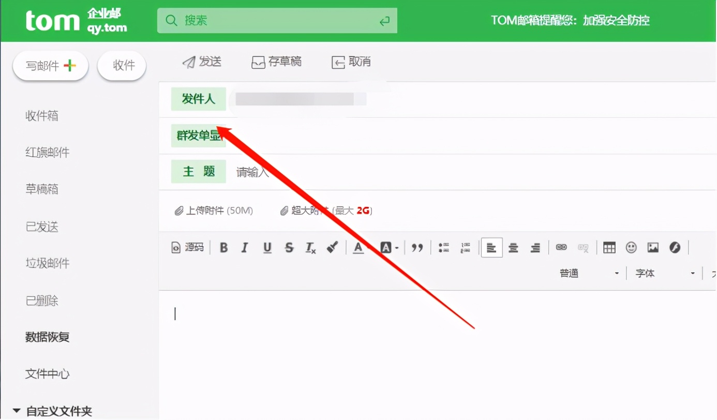
Task: Toggle italic formatting
Action: coord(245,248)
